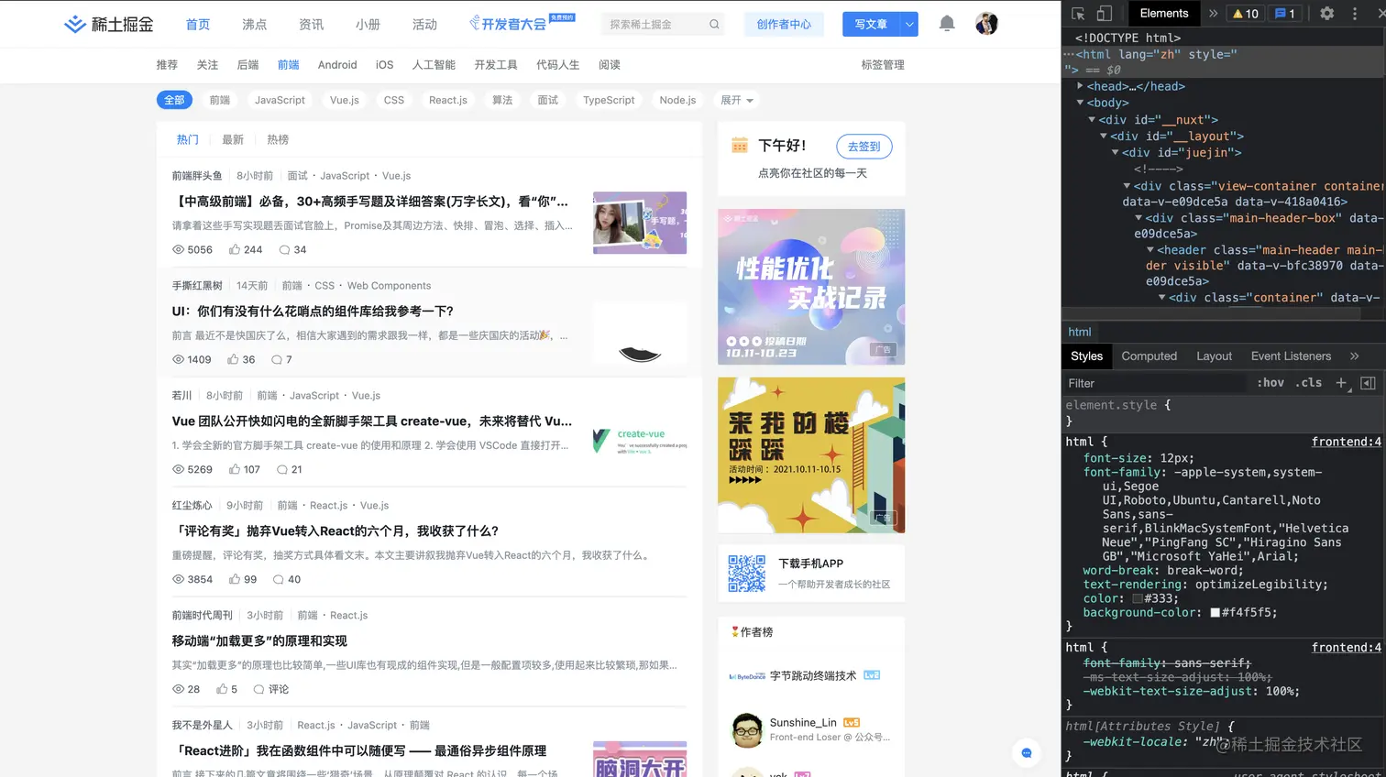Focus the Styles Filter input
The width and height of the screenshot is (1386, 777).
[1154, 383]
